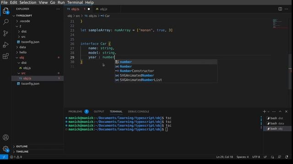
Task: Select the bash dist terminal
Action: (x=277, y=118)
